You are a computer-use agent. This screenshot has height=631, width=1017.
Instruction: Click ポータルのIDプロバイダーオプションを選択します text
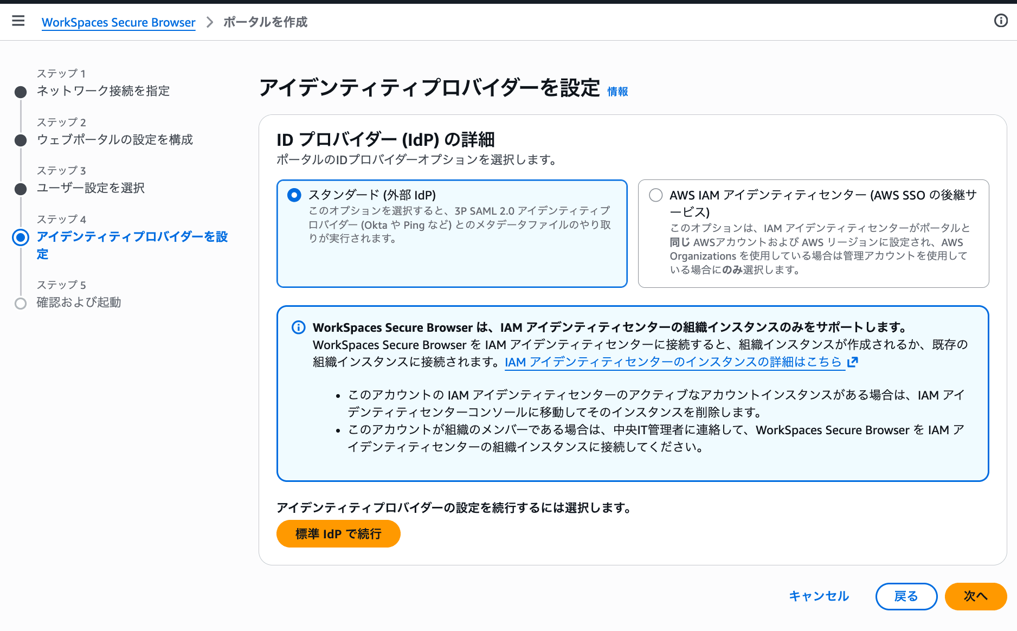tap(417, 160)
